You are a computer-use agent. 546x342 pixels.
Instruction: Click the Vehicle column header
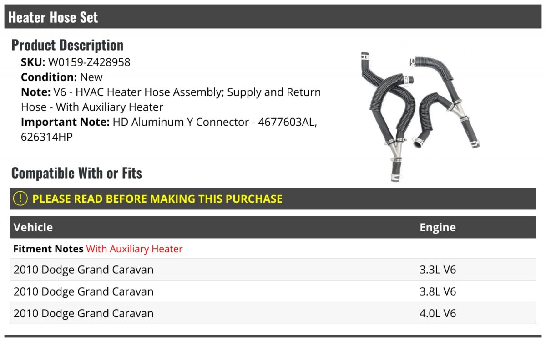point(33,227)
